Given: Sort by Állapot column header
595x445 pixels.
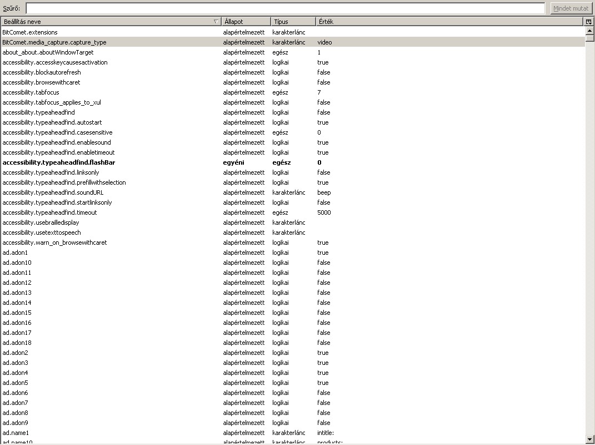Looking at the screenshot, I should coord(246,22).
